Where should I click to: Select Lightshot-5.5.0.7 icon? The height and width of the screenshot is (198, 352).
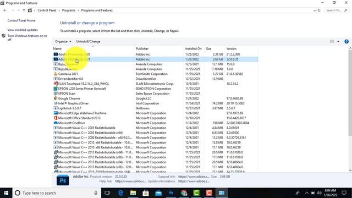pos(56,108)
